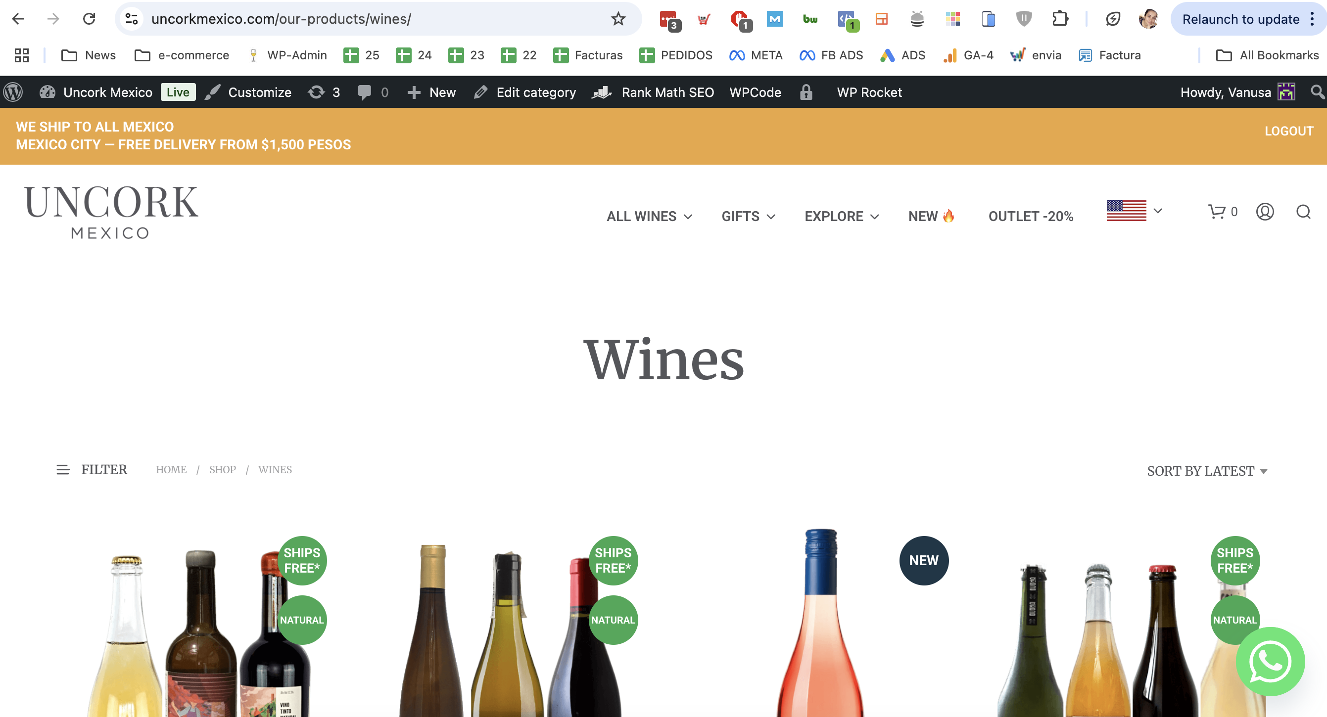Screen dimensions: 1327x717
Task: Click the Uncork Mexico logo
Action: (111, 212)
